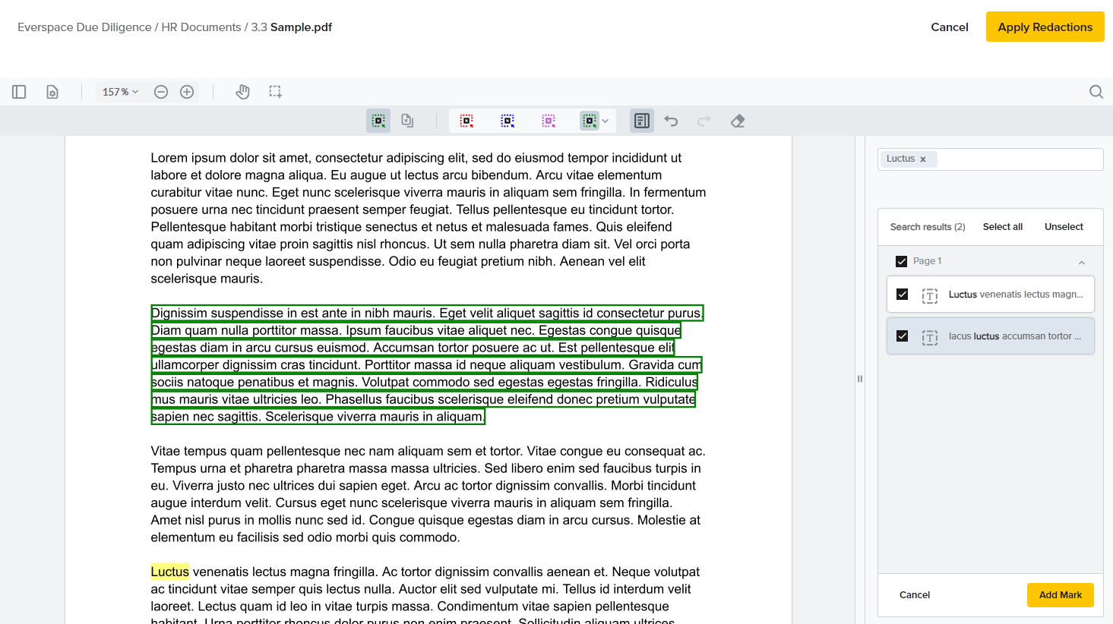Click Apply Redactions
This screenshot has width=1113, height=624.
point(1045,27)
